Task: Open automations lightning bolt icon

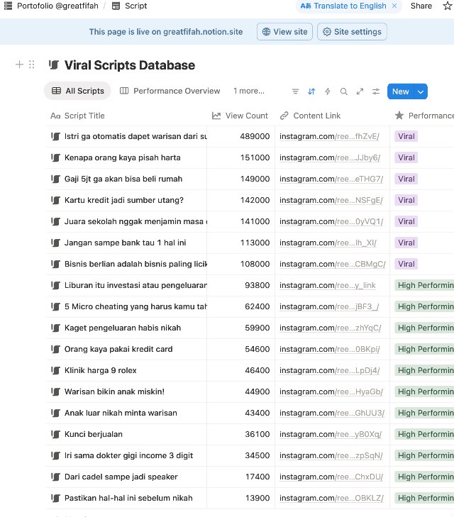Action: point(328,91)
